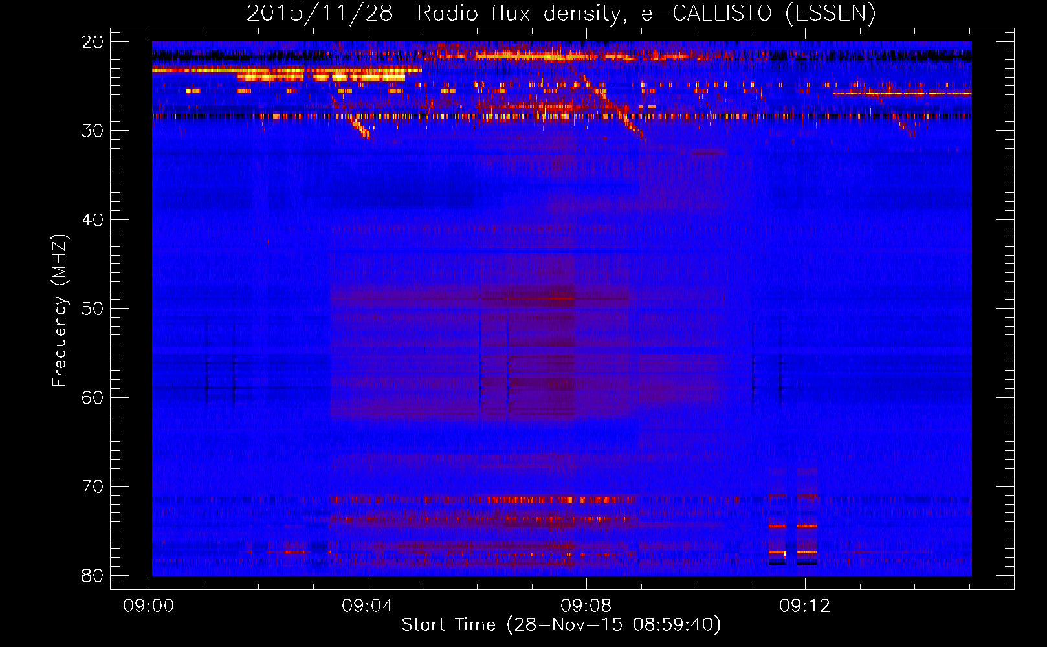Click the '20' frequency tick label

pyautogui.click(x=93, y=42)
